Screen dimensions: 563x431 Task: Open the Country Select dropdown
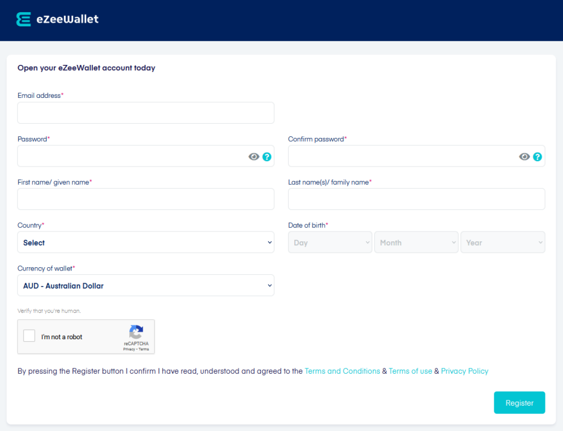[146, 242]
